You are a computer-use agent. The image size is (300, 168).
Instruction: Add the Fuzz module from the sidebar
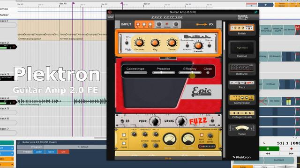tap(242, 84)
